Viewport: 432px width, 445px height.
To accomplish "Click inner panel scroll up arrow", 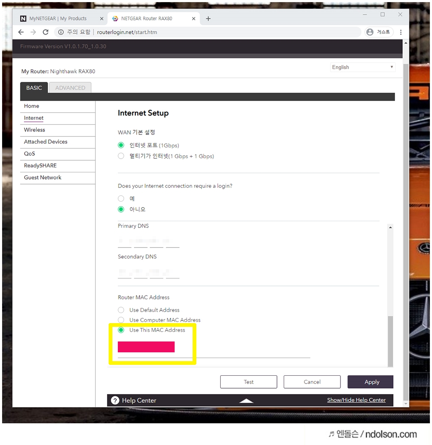I will [x=391, y=228].
